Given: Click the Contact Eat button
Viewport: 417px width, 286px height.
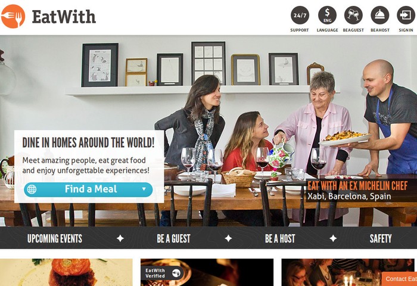Looking at the screenshot, I should click(x=400, y=279).
